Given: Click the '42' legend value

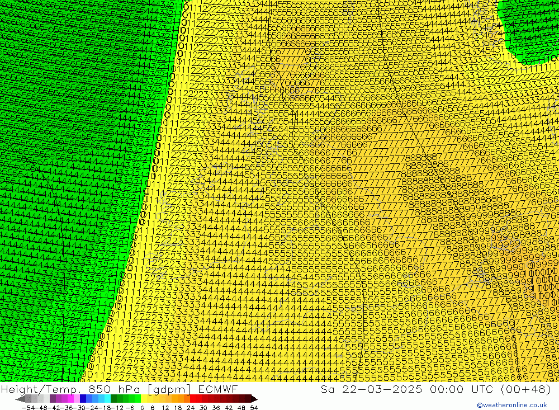Looking at the screenshot, I should point(229,408).
